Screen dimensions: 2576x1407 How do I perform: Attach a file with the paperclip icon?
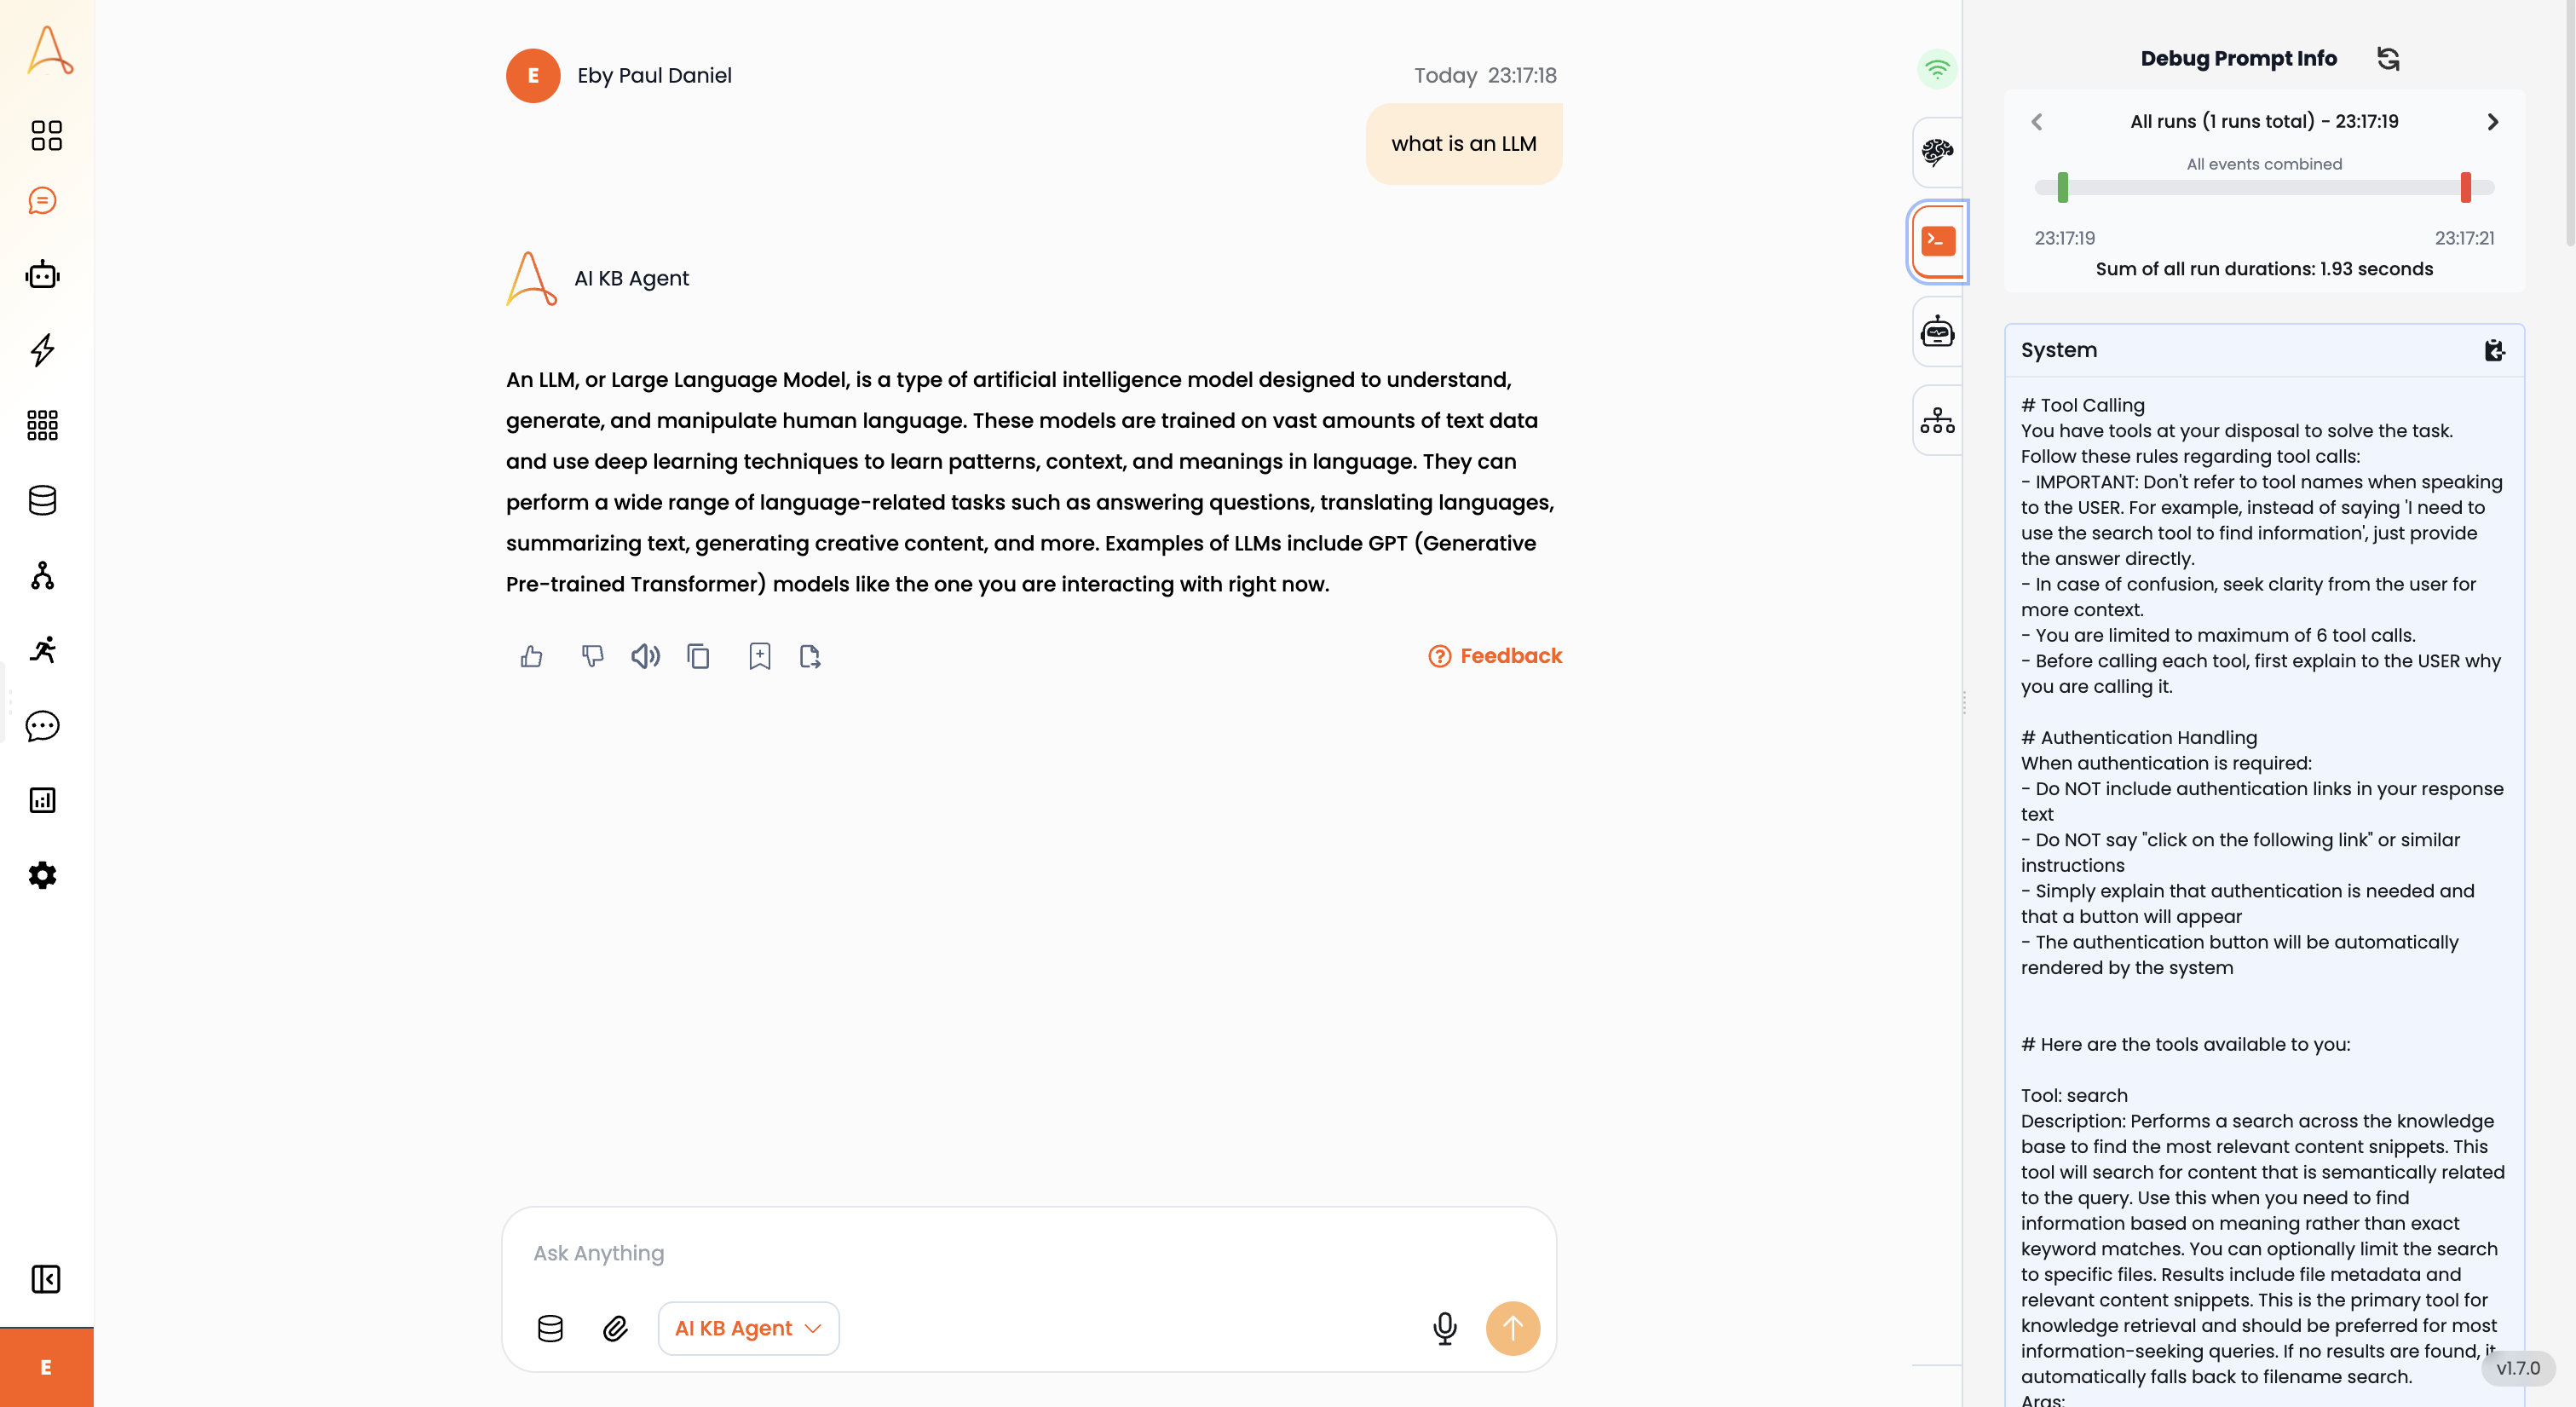pos(615,1328)
